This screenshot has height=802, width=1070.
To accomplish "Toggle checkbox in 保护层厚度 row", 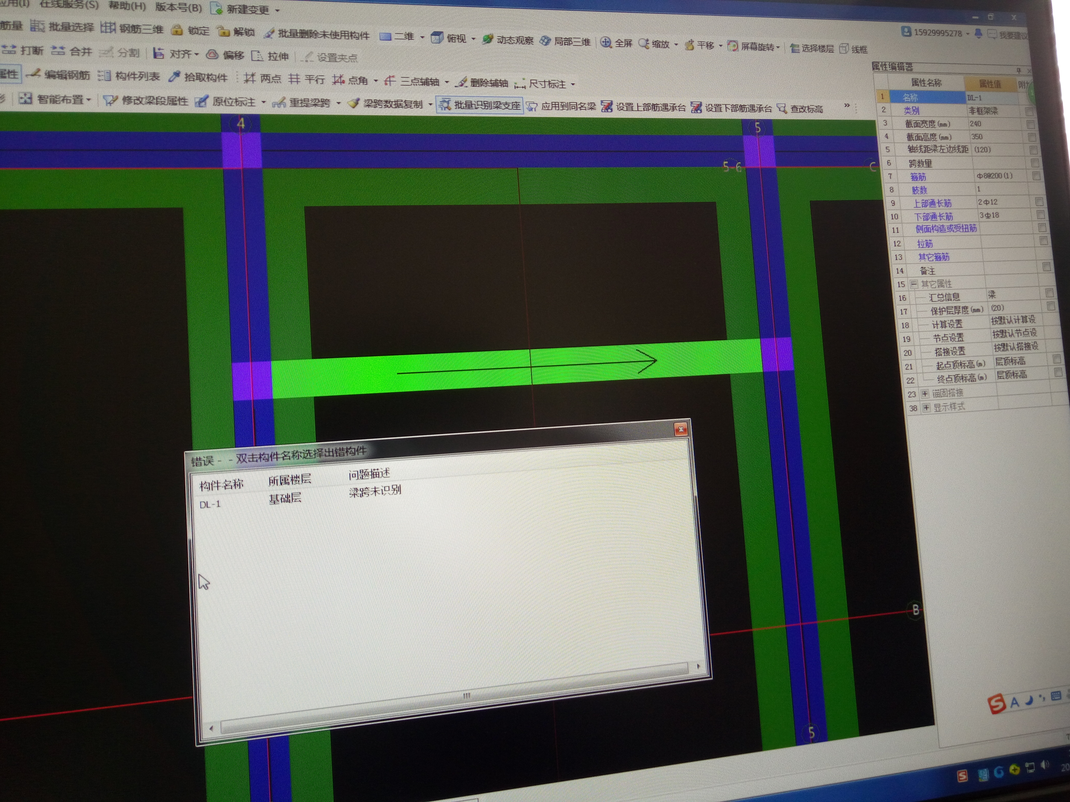I will click(x=1051, y=306).
